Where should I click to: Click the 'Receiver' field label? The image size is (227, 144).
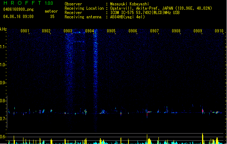point(73,13)
